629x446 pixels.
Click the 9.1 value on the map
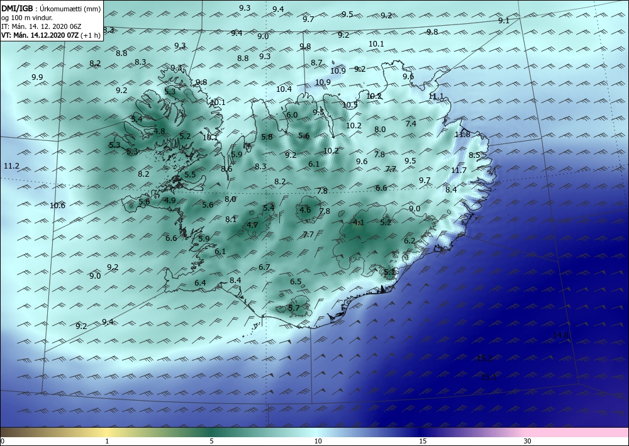(503, 21)
